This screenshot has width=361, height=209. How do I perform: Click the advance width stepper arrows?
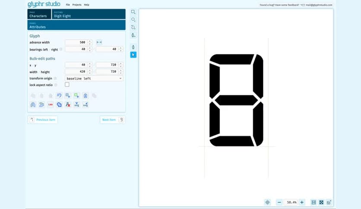click(x=90, y=42)
